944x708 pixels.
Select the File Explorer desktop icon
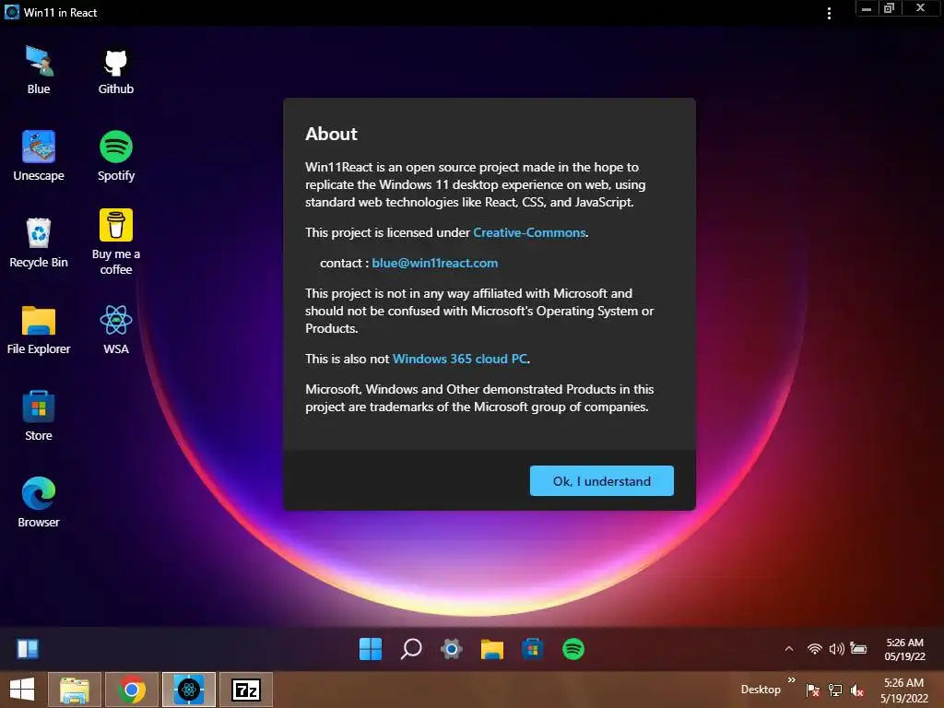[39, 330]
